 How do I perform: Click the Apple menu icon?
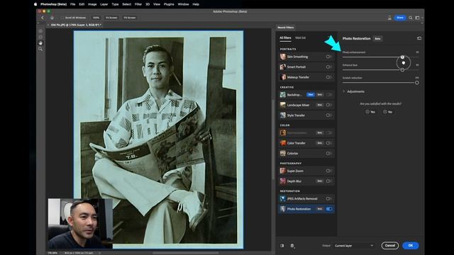point(35,4)
